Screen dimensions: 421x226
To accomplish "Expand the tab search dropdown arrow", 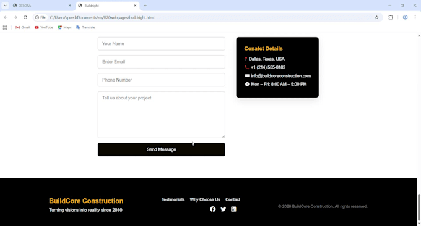I will (5, 6).
